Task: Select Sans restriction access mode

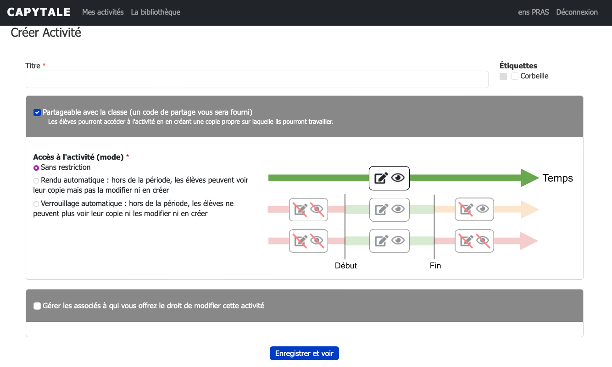Action: tap(36, 168)
